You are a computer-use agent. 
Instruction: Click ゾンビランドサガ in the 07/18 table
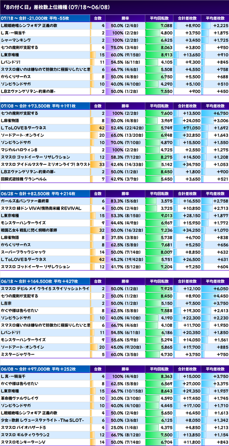click(16, 84)
